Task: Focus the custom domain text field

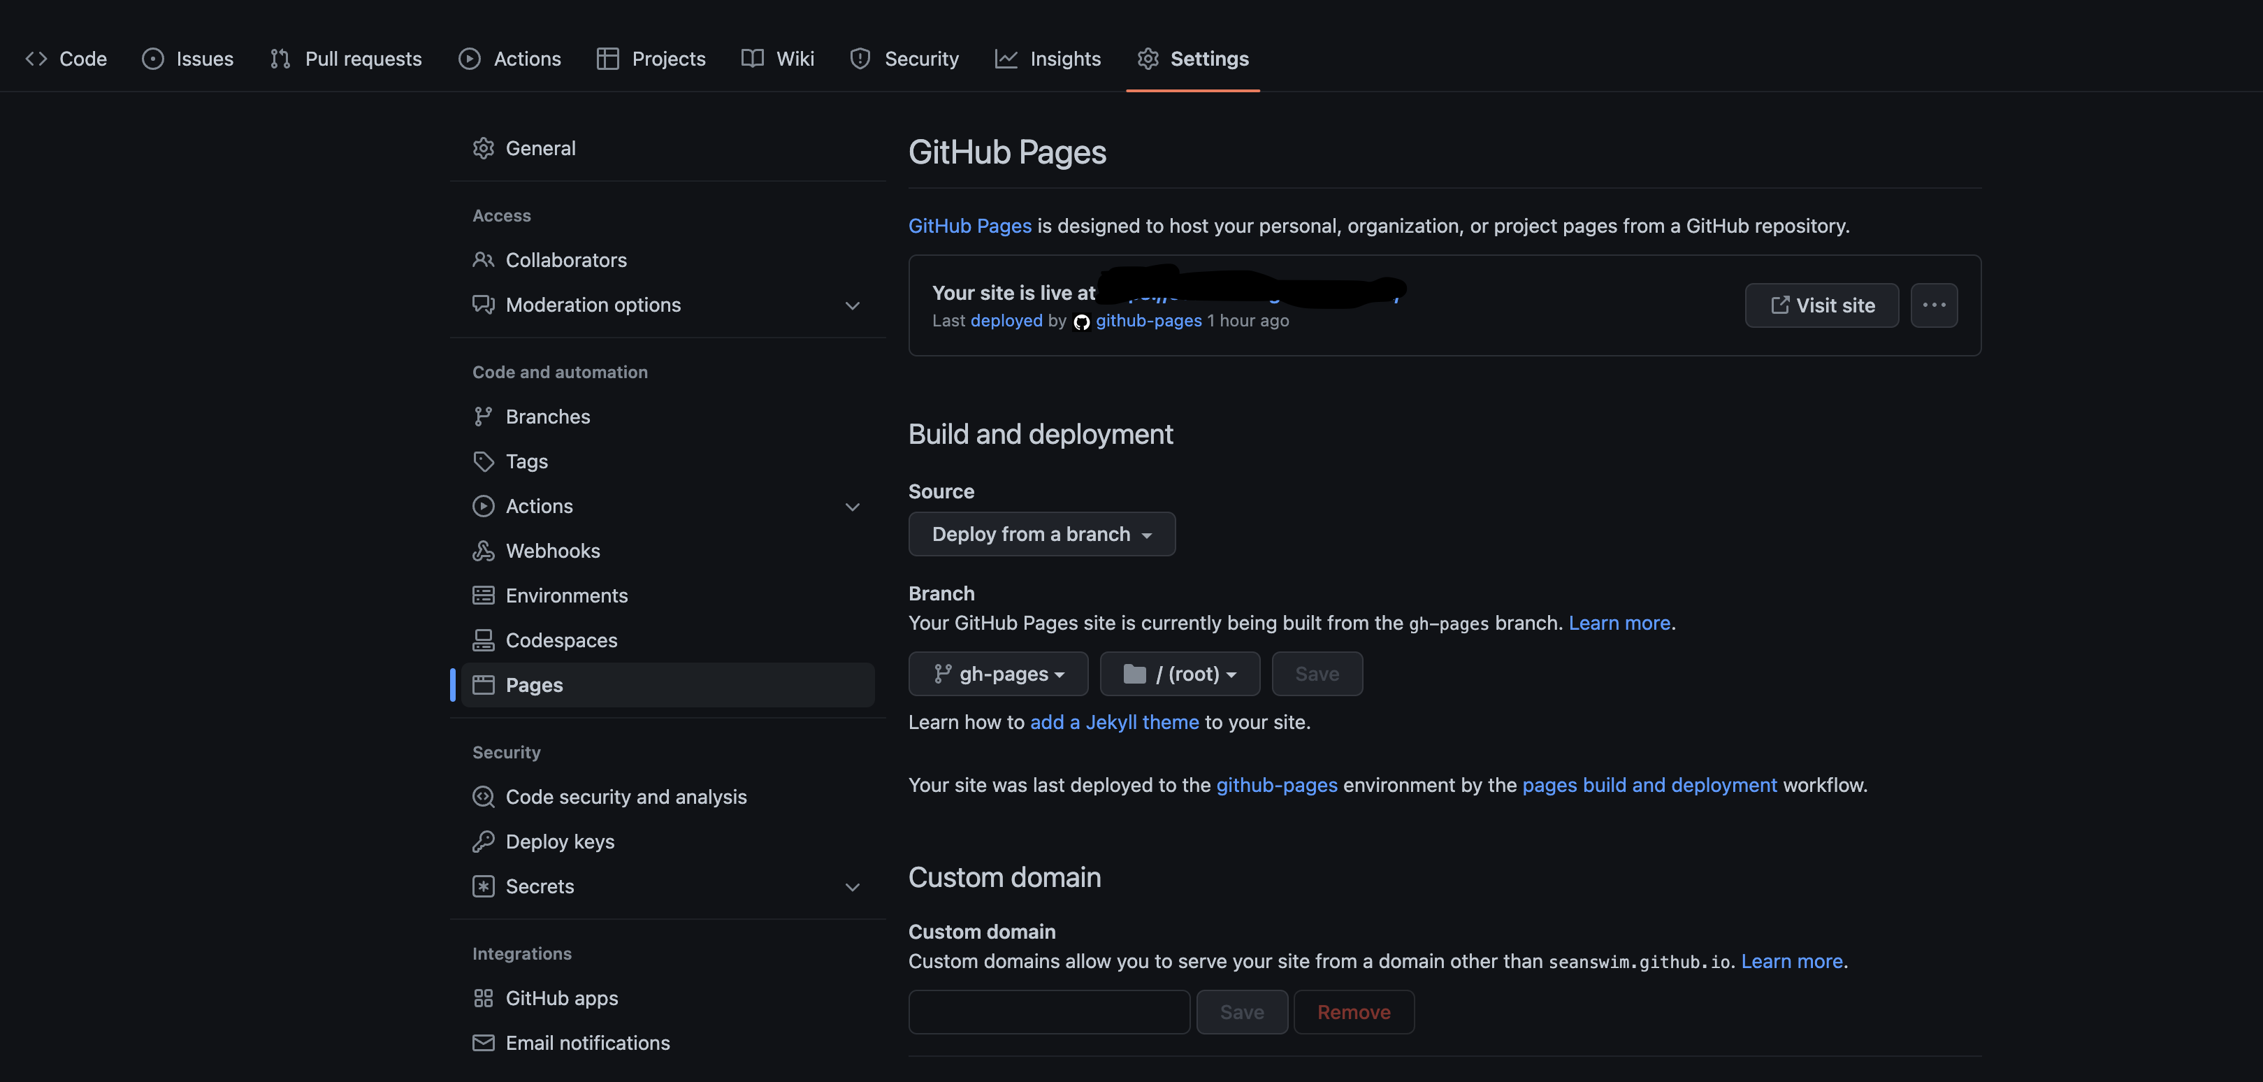Action: [1049, 1011]
